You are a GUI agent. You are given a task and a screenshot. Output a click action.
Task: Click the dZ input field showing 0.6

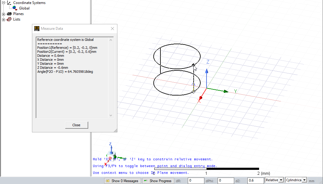[x=255, y=181]
